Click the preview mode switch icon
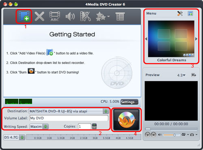The image size is (203, 150). 184,134
